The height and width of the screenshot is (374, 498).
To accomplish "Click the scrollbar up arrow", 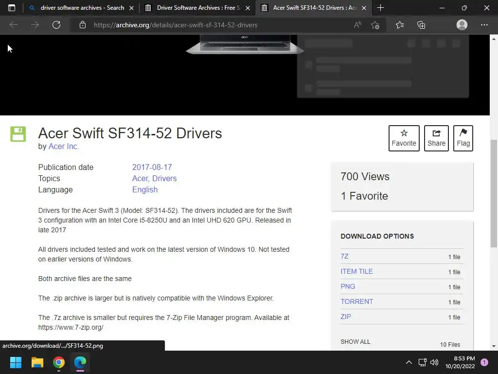I will pos(494,39).
